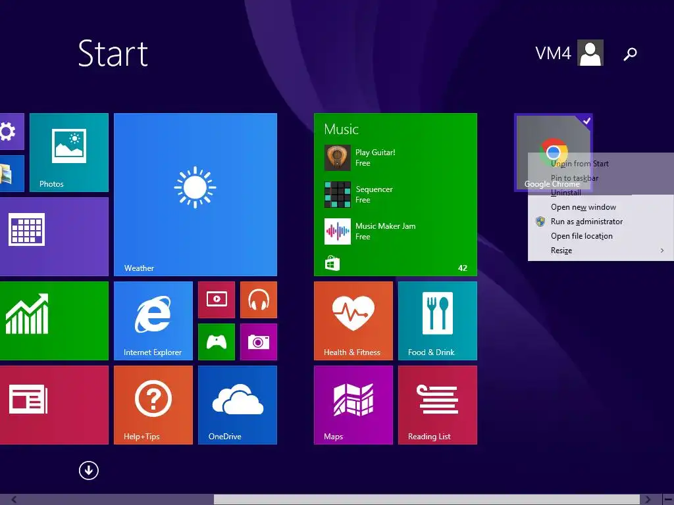Click the zoom-out minus button

pos(668,500)
